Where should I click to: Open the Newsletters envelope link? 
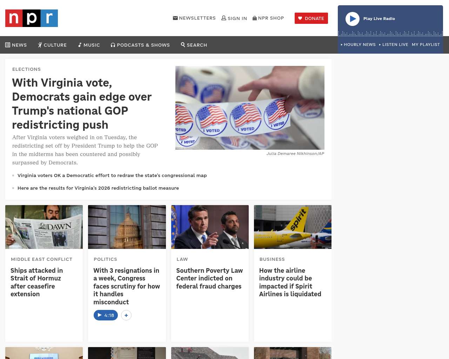pyautogui.click(x=194, y=18)
